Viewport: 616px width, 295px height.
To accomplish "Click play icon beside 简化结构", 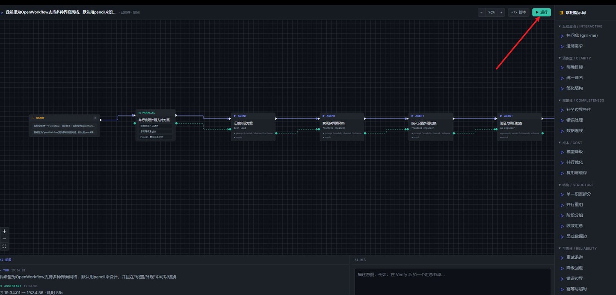I will (x=563, y=88).
